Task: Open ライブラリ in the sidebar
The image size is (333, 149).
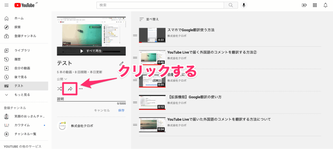Action: (x=24, y=50)
